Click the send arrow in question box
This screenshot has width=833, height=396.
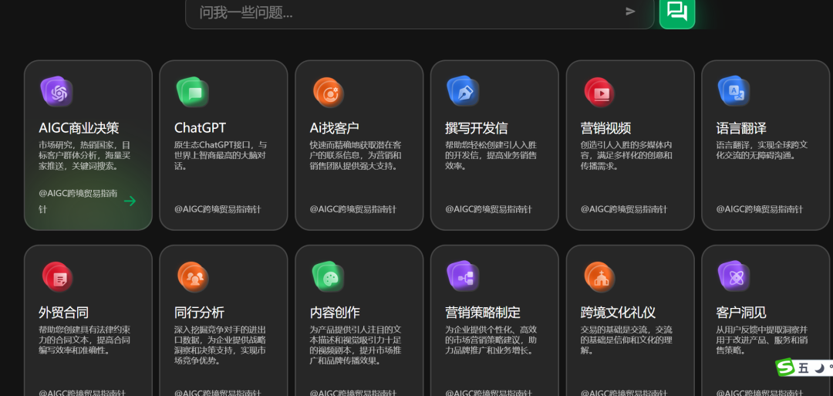click(x=630, y=11)
